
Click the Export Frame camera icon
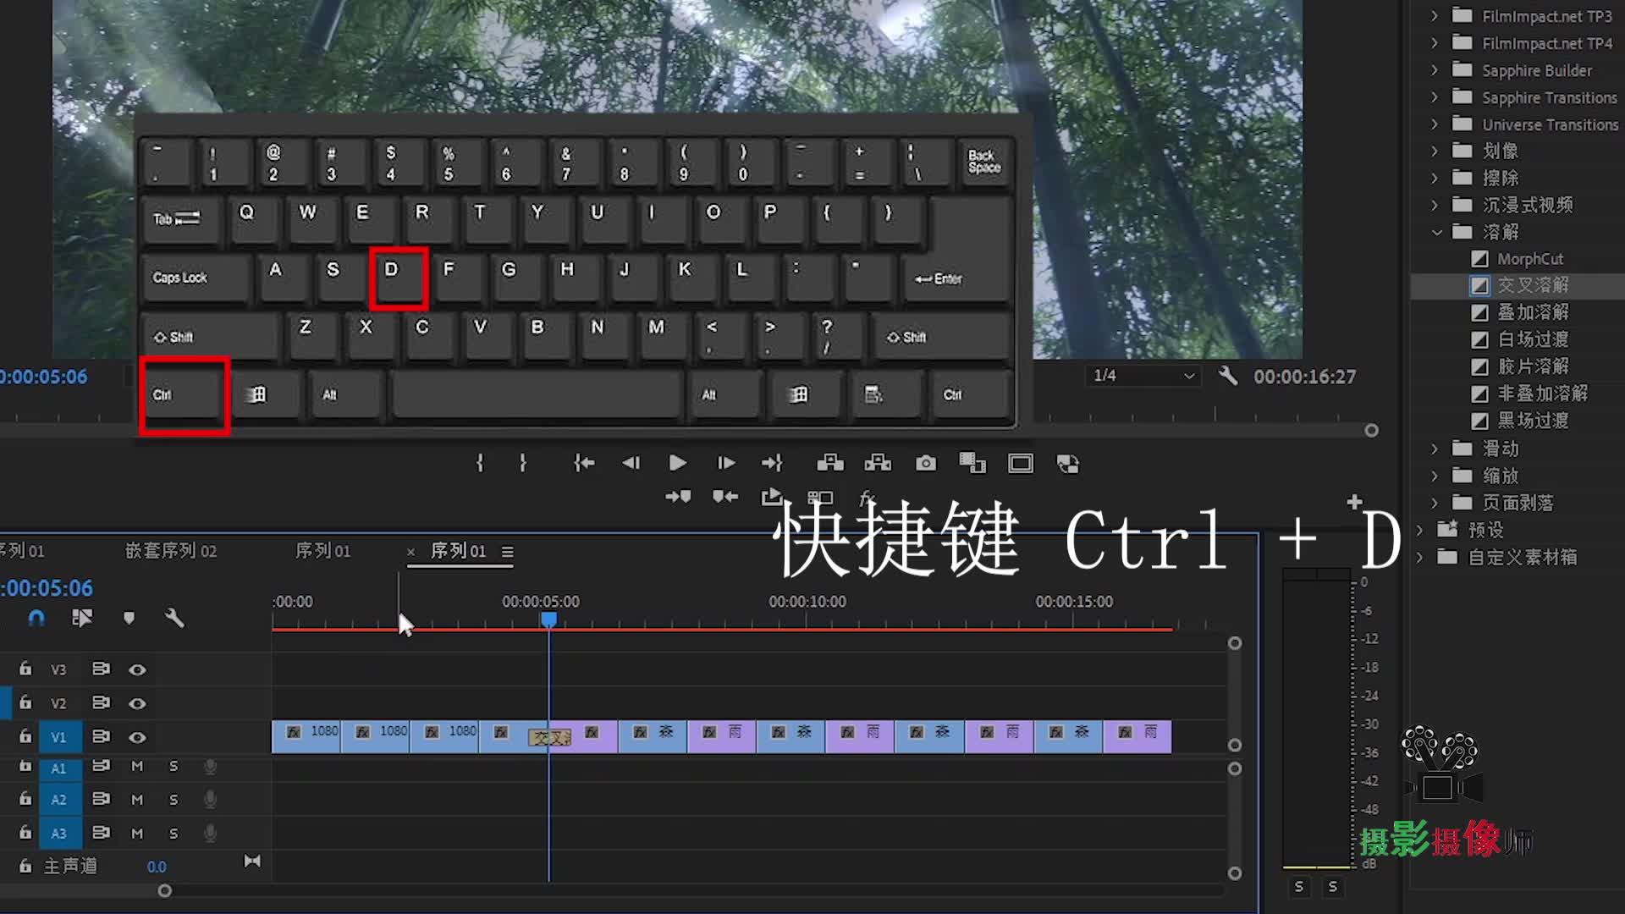point(926,463)
